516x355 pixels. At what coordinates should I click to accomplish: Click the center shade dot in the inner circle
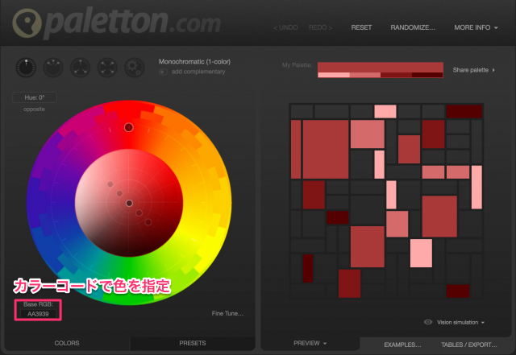pos(129,204)
